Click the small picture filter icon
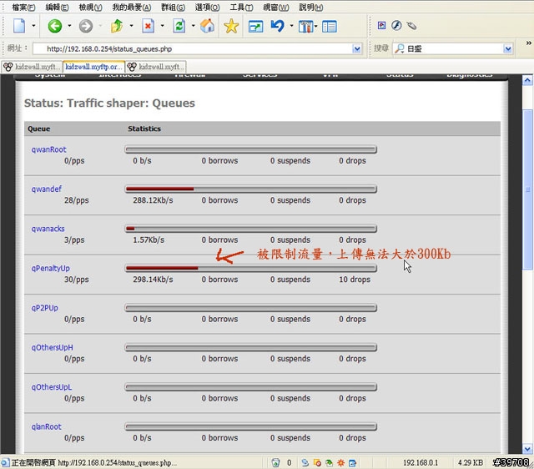This screenshot has width=534, height=469. click(382, 26)
